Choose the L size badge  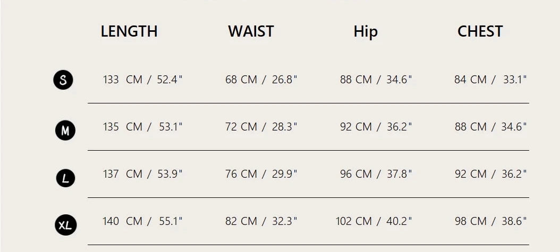point(65,178)
